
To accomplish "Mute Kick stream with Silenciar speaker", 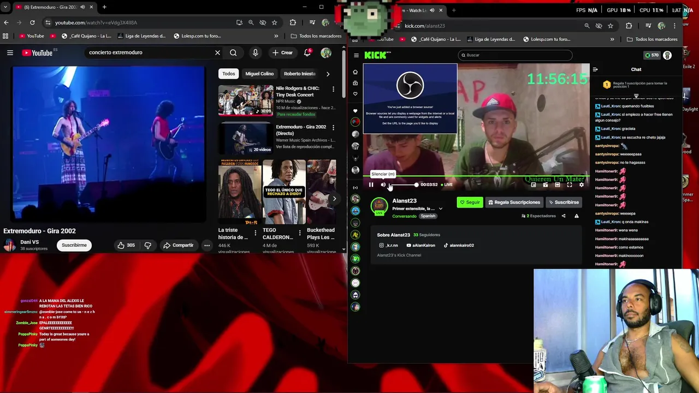I will 383,184.
